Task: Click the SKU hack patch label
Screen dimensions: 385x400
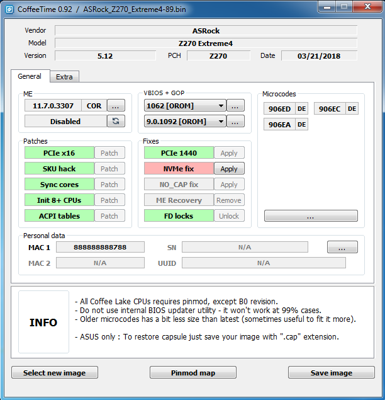Action: [x=59, y=169]
